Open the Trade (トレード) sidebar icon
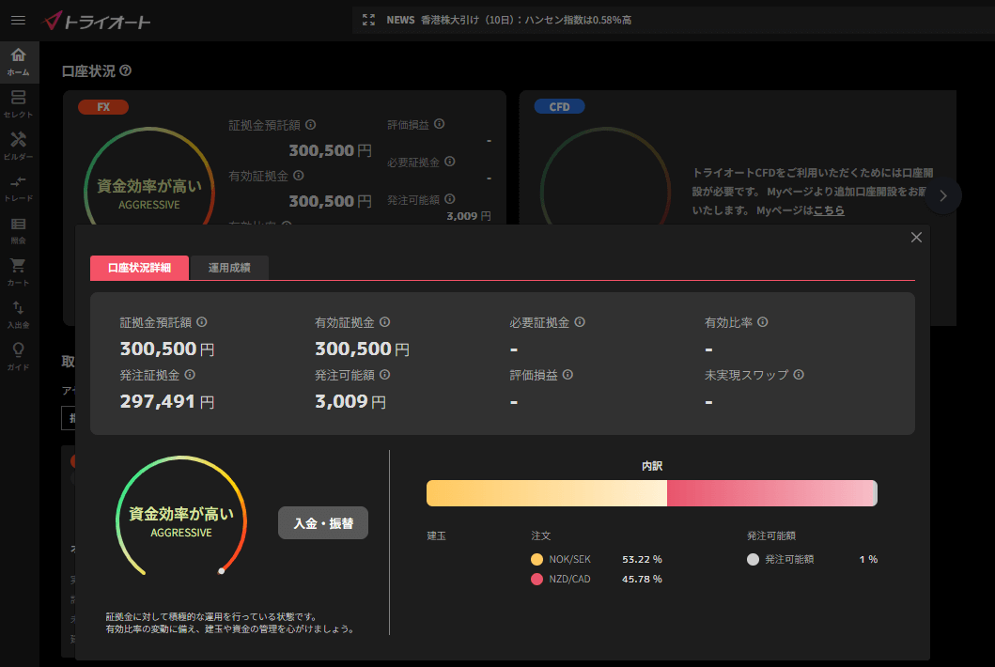Image resolution: width=995 pixels, height=667 pixels. pyautogui.click(x=18, y=187)
